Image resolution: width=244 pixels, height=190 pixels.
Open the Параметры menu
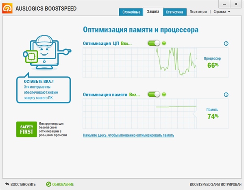coord(198,12)
